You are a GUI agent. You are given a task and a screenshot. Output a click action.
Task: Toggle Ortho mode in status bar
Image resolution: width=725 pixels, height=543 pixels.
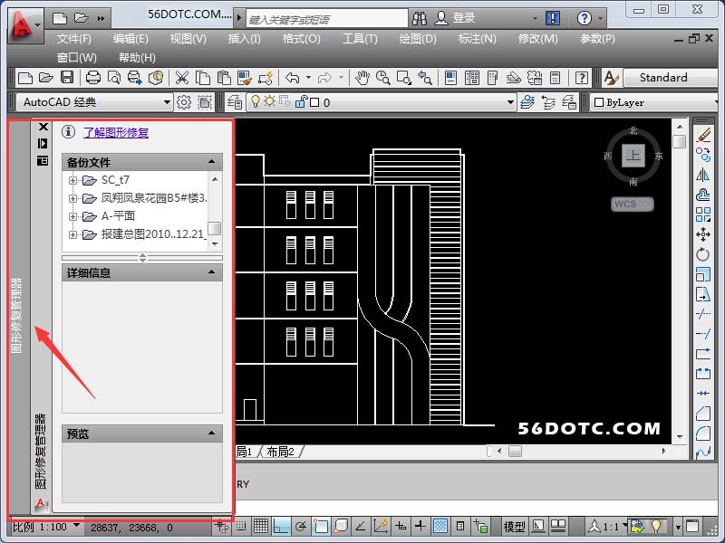[281, 526]
